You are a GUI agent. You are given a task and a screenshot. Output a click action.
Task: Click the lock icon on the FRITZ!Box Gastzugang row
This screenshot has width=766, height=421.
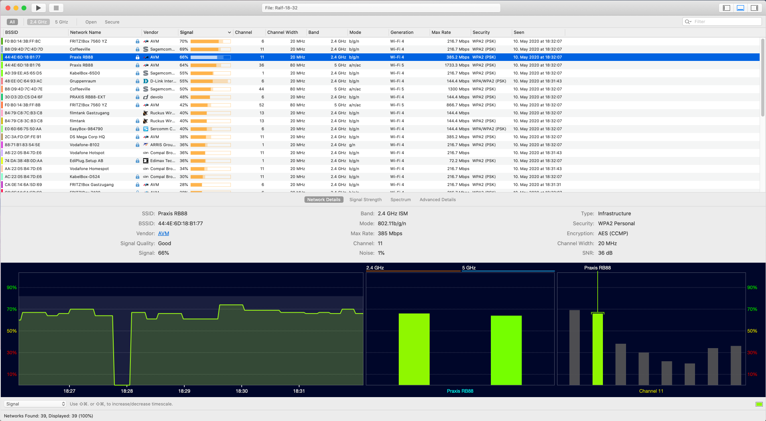click(138, 185)
